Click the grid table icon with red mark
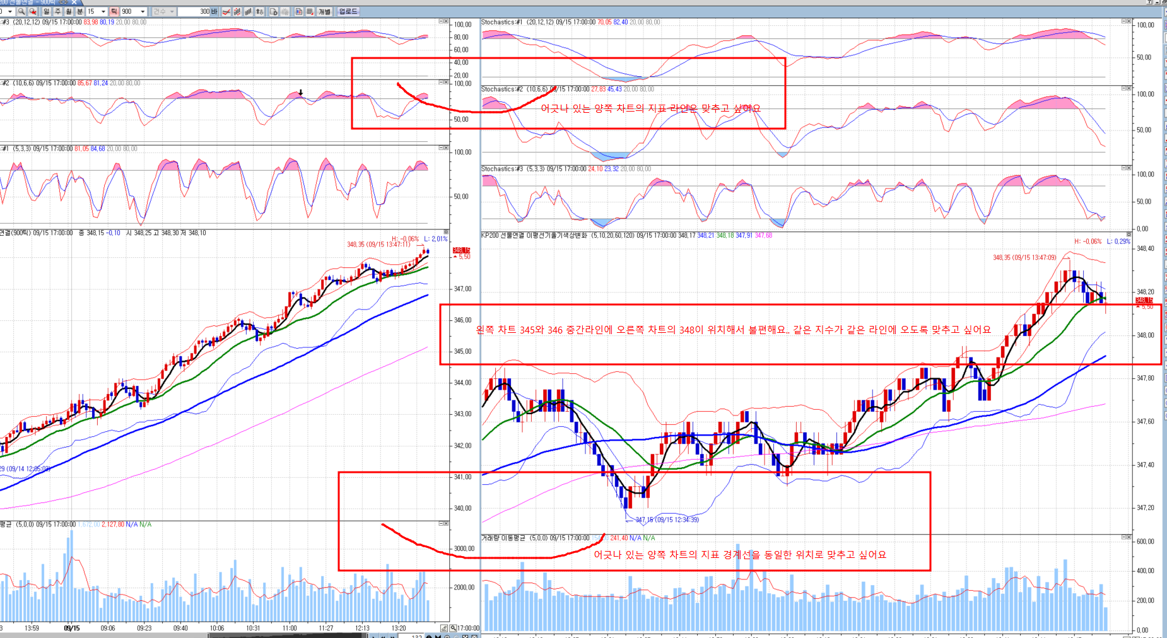The width and height of the screenshot is (1167, 638). 310,11
